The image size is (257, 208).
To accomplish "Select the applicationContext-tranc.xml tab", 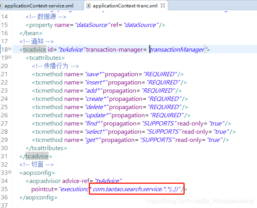I will tap(125, 6).
